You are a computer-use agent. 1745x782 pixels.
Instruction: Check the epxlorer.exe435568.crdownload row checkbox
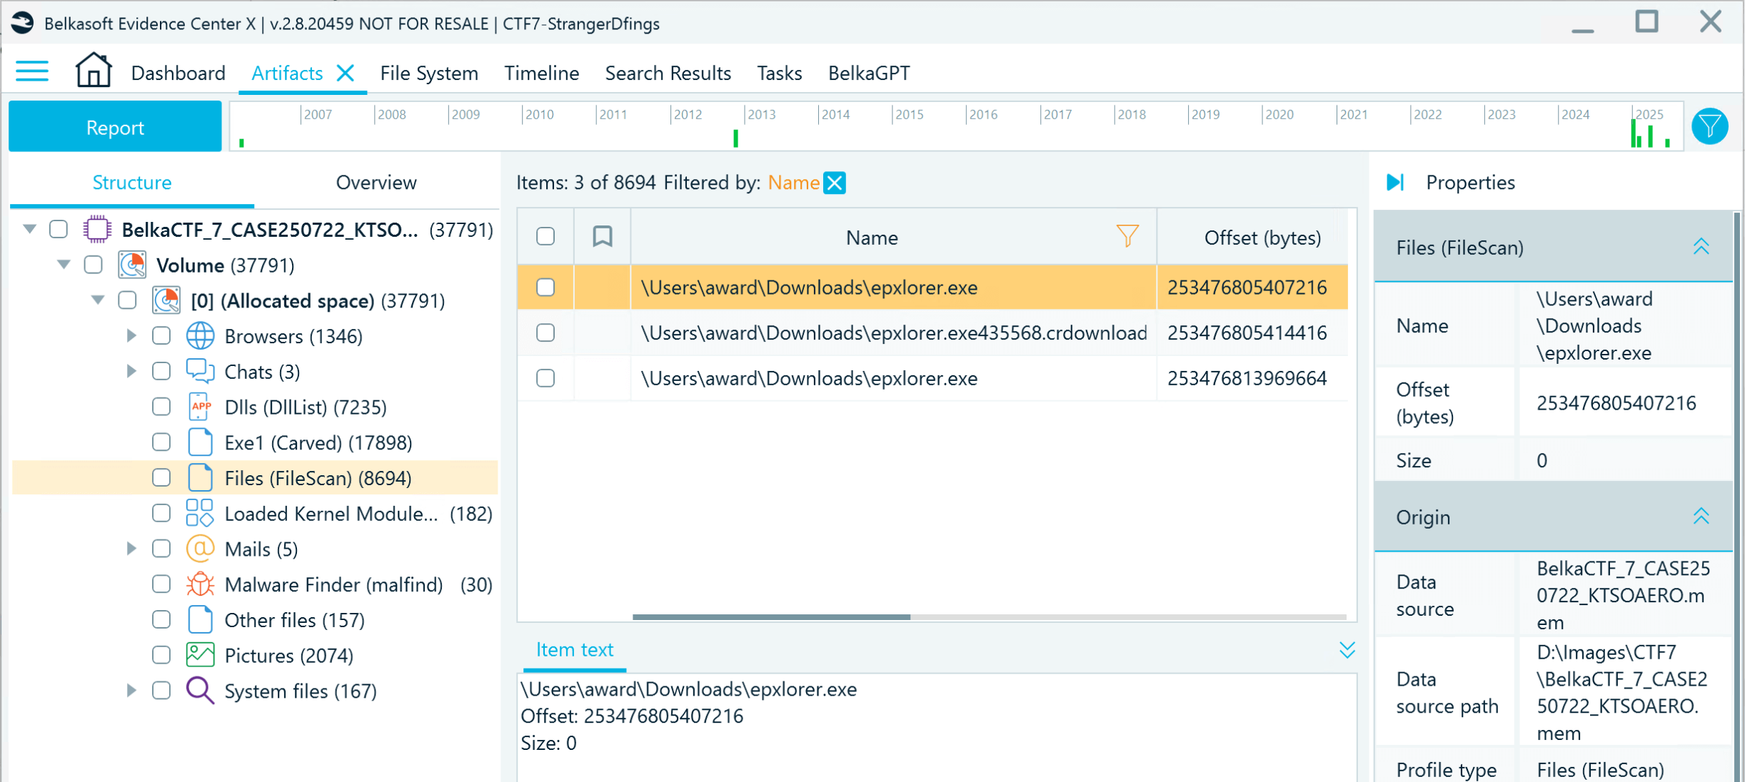pyautogui.click(x=545, y=332)
